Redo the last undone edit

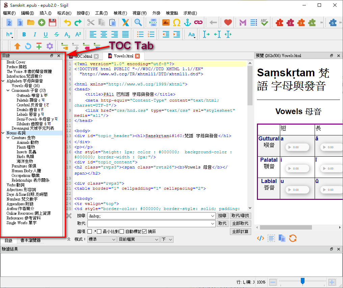[x=78, y=23]
